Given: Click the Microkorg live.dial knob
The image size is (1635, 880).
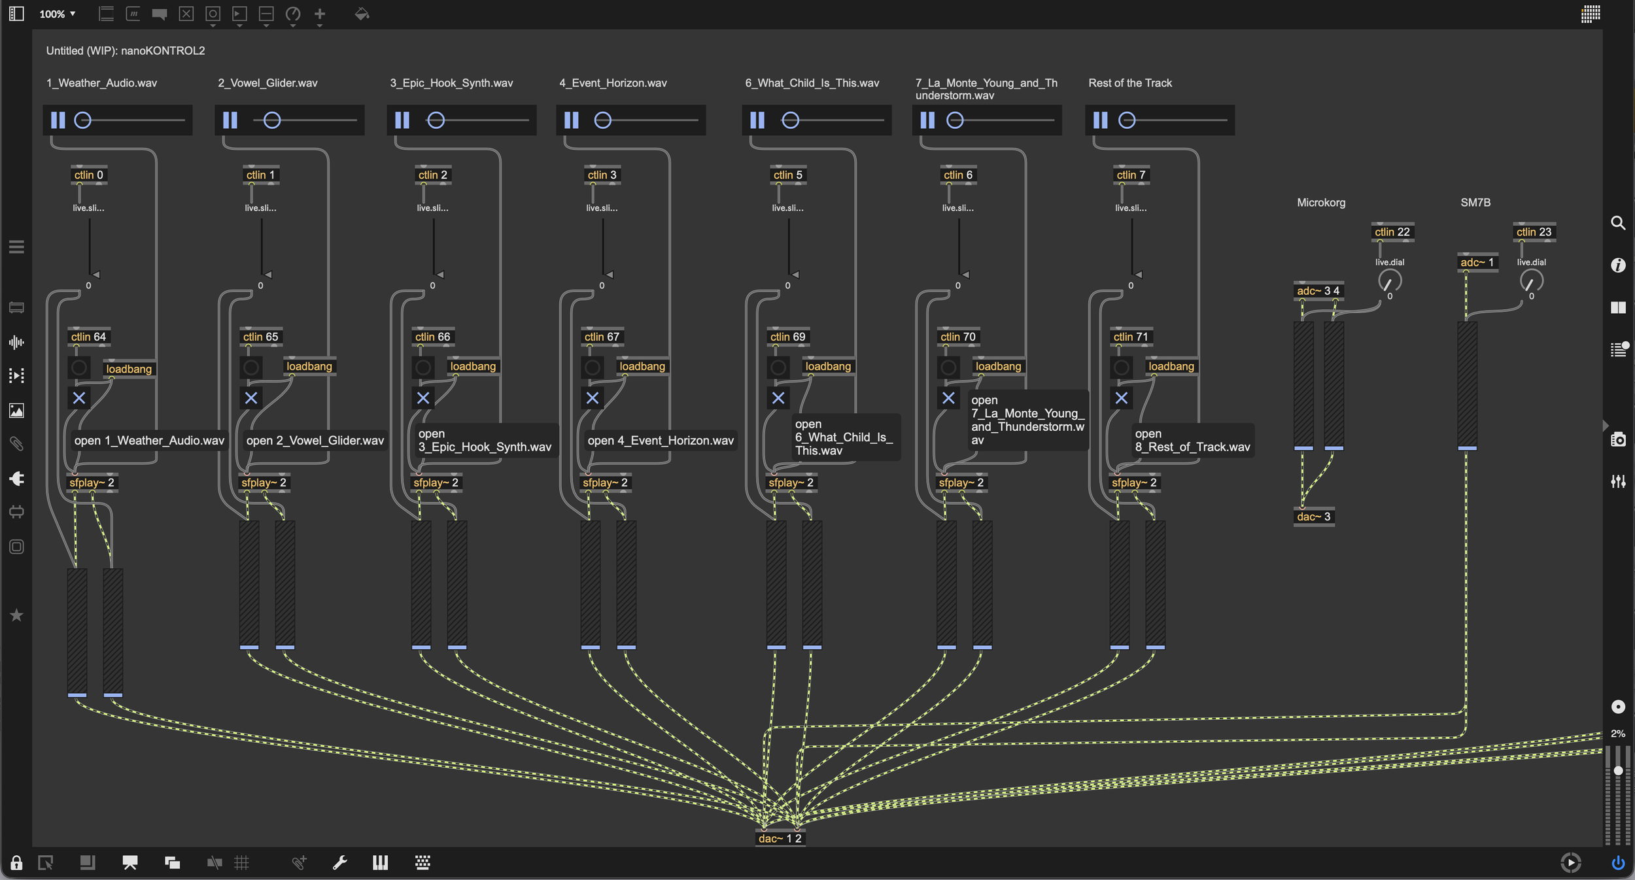Looking at the screenshot, I should tap(1389, 282).
